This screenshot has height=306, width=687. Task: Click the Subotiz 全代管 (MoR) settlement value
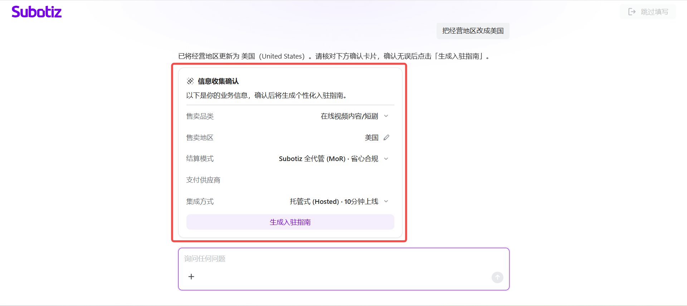pos(328,159)
